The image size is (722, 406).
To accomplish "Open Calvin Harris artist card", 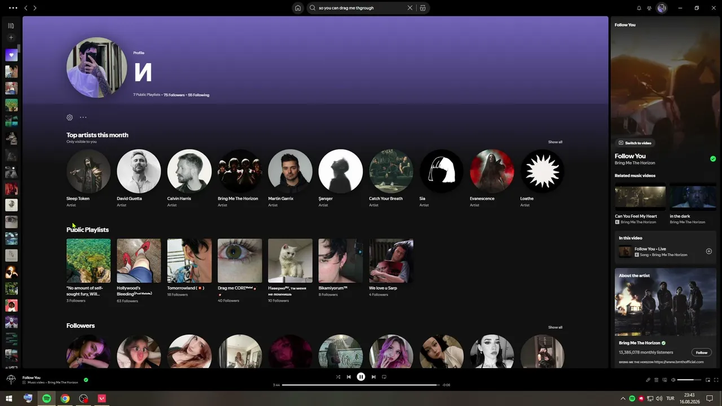I will coord(190,179).
